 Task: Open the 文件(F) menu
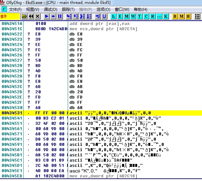15,9
